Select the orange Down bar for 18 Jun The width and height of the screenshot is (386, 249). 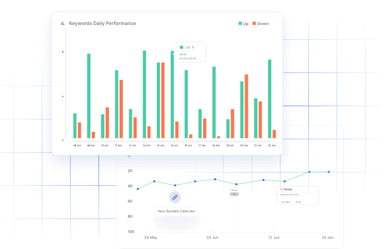(x=219, y=137)
